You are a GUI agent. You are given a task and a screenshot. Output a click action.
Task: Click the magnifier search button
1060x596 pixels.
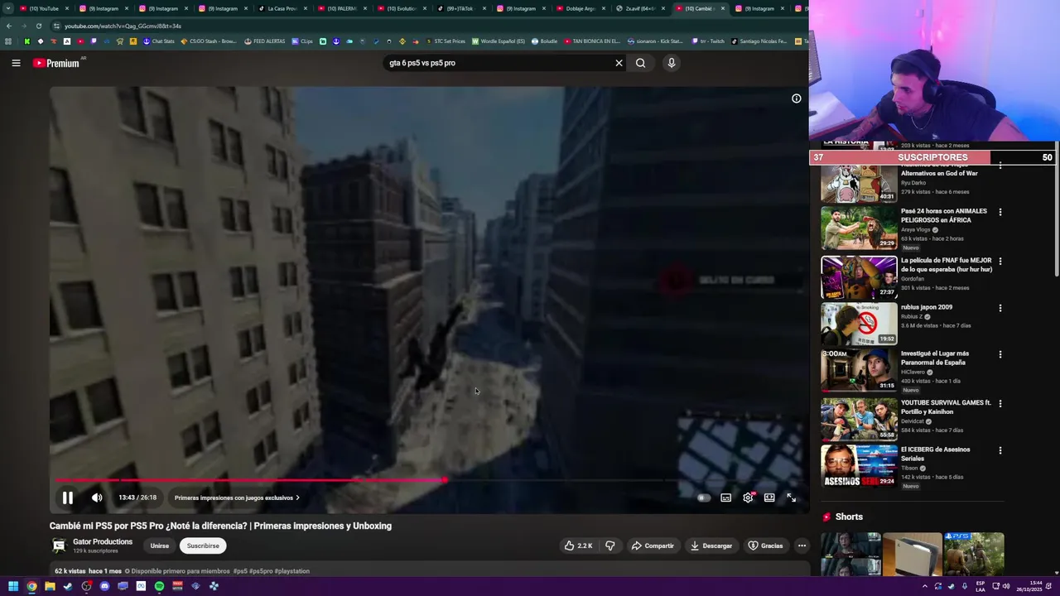point(640,63)
